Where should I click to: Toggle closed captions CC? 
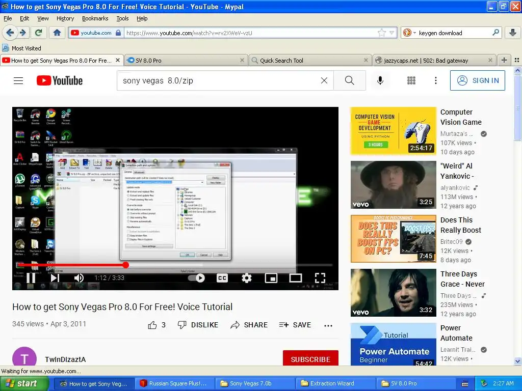[222, 277]
